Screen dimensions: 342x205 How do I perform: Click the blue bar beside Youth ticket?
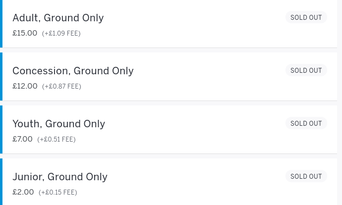point(1,129)
